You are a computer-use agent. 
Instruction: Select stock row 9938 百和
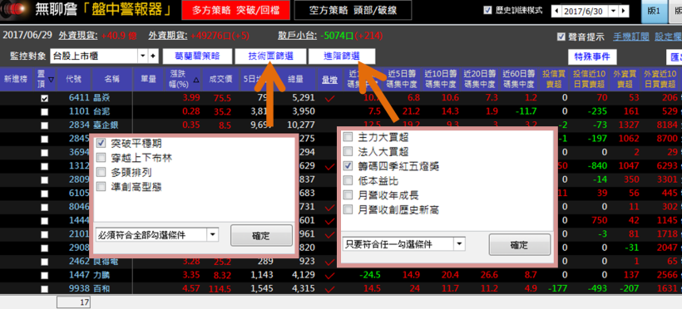(341, 288)
